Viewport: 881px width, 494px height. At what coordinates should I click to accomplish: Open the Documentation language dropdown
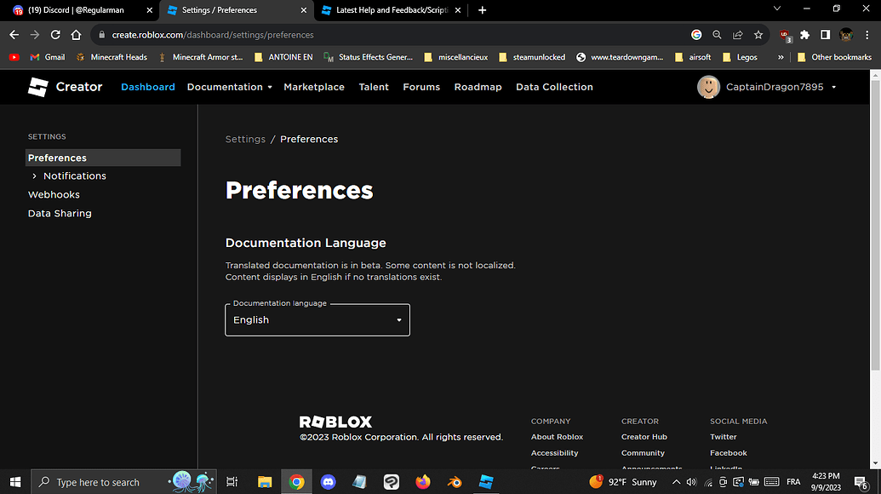point(317,319)
